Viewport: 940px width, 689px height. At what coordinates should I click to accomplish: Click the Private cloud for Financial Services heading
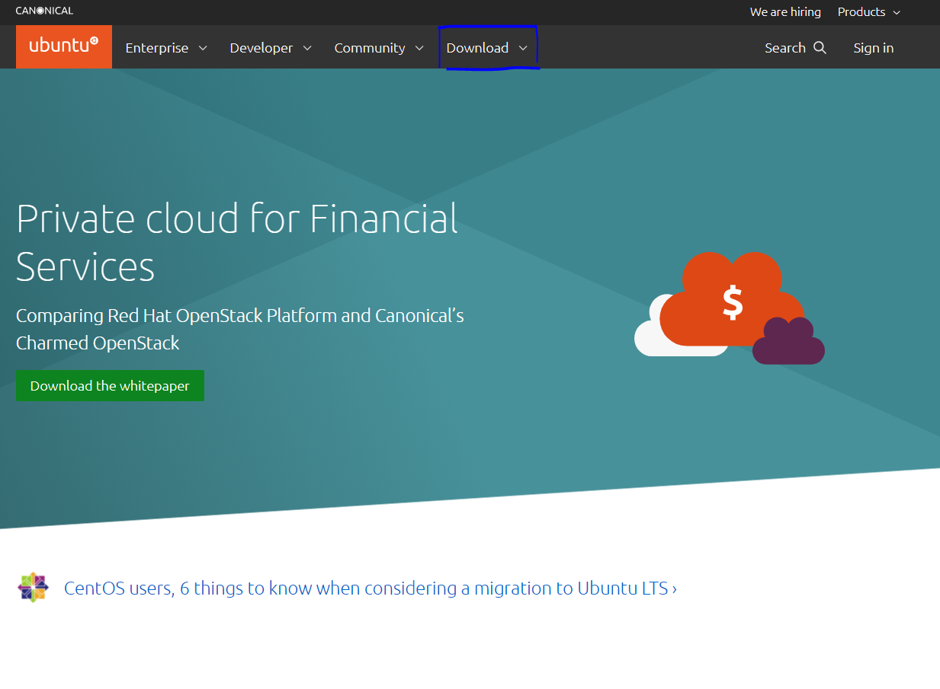237,243
